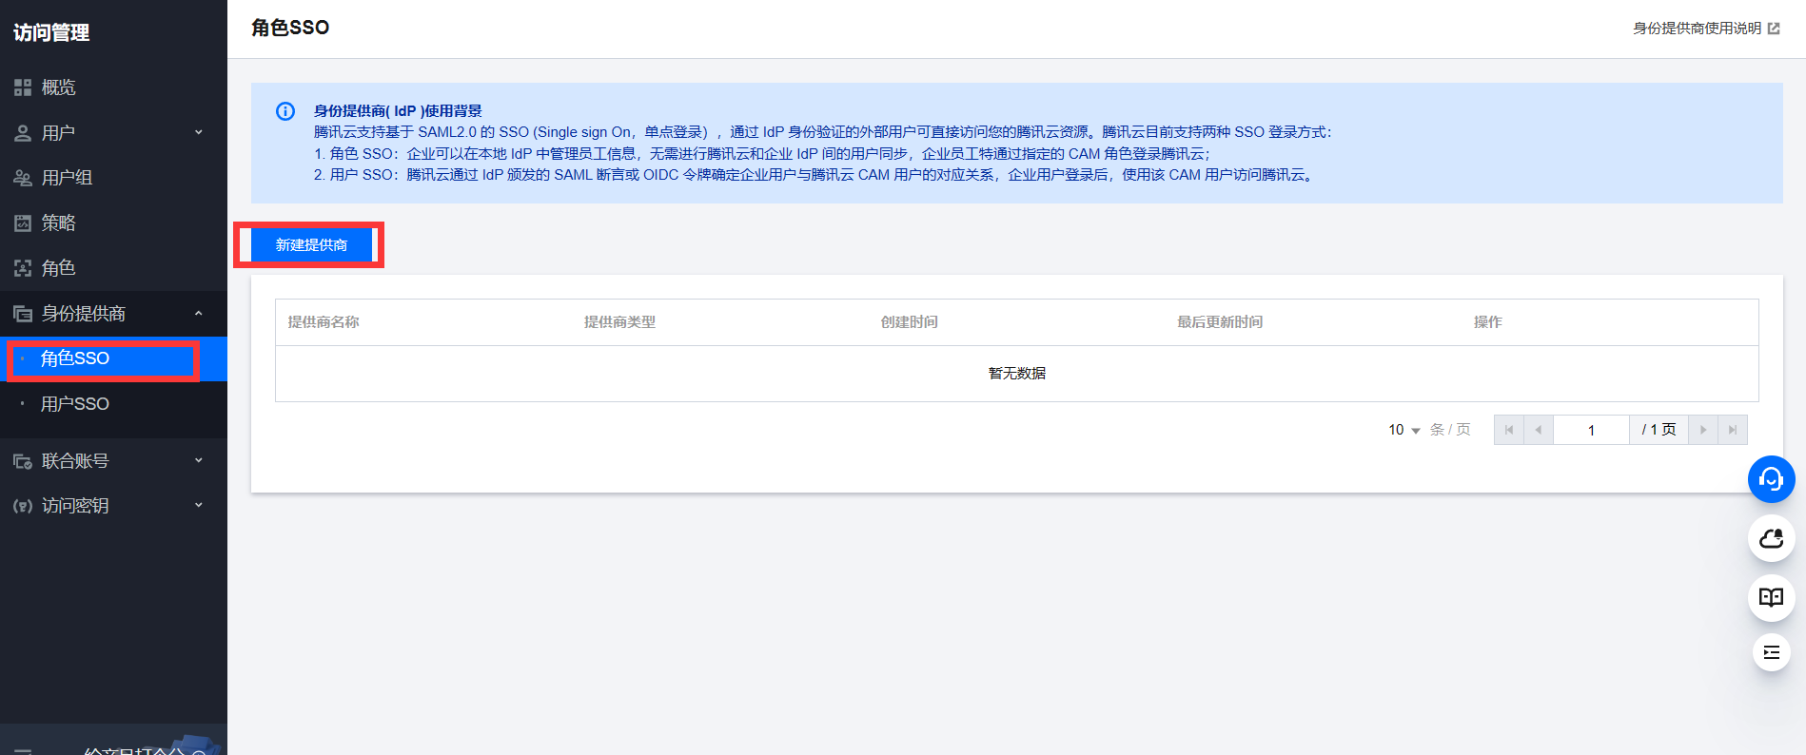Expand the 联合账号 menu

pos(199,460)
